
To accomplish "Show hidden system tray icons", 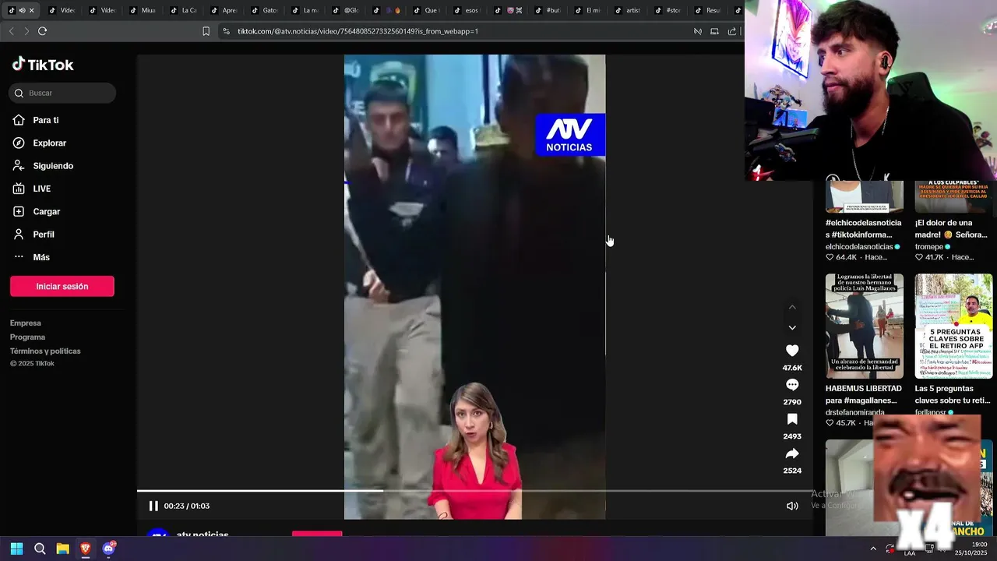I will coord(873,549).
